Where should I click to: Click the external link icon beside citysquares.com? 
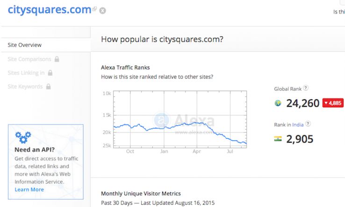(94, 9)
